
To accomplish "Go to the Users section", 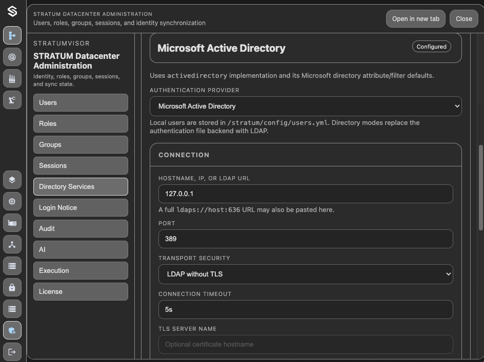I will (x=80, y=103).
